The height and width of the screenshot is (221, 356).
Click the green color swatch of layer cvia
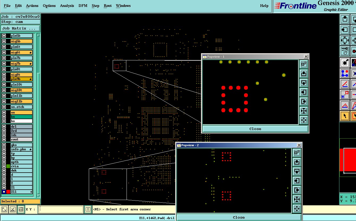tap(8, 166)
